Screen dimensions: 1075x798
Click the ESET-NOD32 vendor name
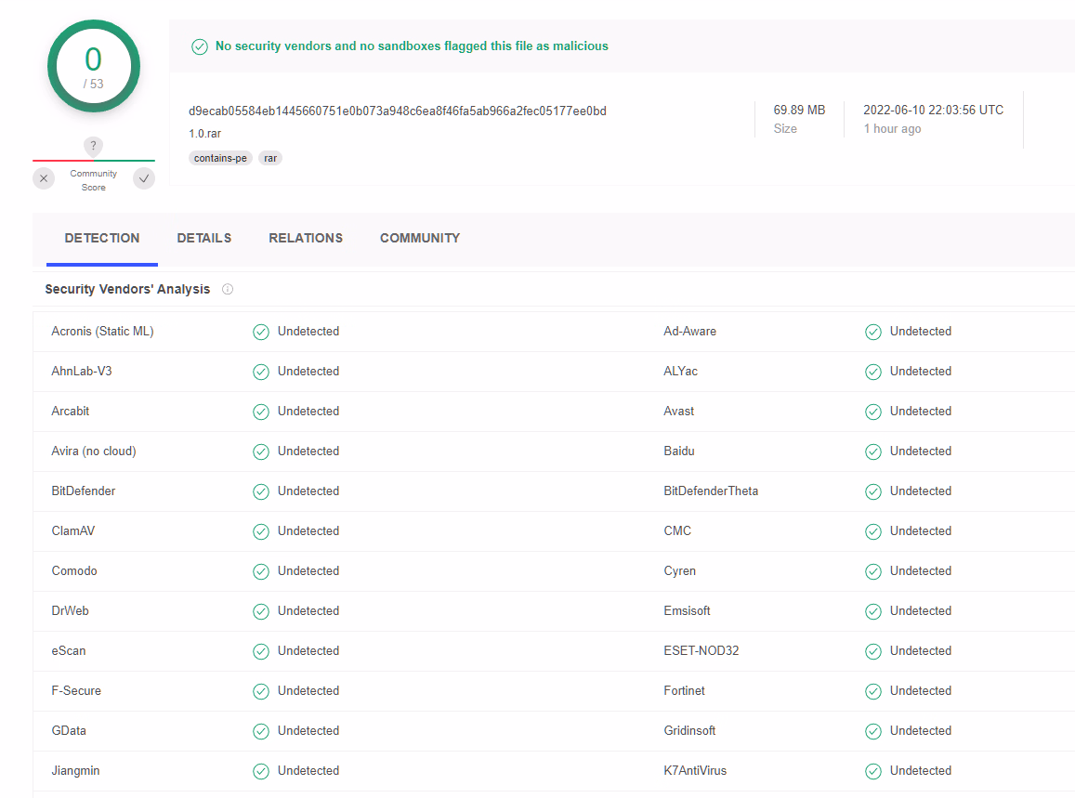pyautogui.click(x=701, y=650)
